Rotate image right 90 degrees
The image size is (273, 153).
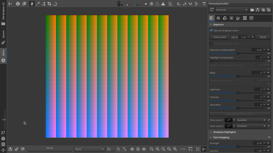[x=184, y=4]
